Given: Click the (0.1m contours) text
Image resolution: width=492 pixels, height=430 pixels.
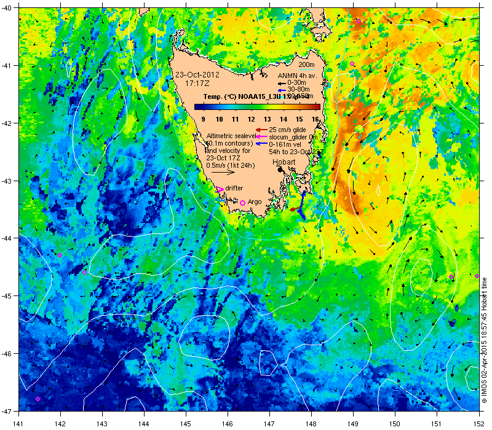Looking at the screenshot, I should [x=229, y=143].
